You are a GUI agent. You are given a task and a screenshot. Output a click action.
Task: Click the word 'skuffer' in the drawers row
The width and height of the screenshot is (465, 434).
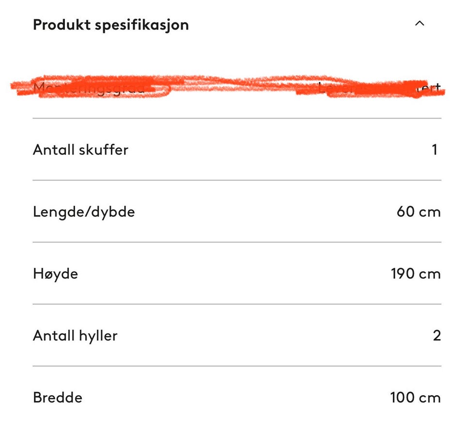coord(104,150)
